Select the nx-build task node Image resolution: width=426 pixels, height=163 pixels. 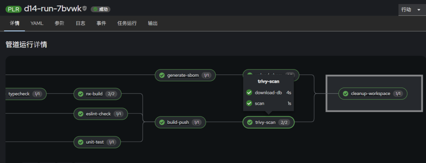97,94
